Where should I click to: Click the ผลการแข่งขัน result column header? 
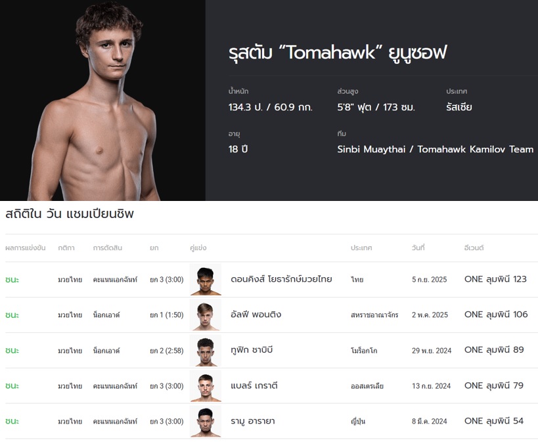click(25, 248)
